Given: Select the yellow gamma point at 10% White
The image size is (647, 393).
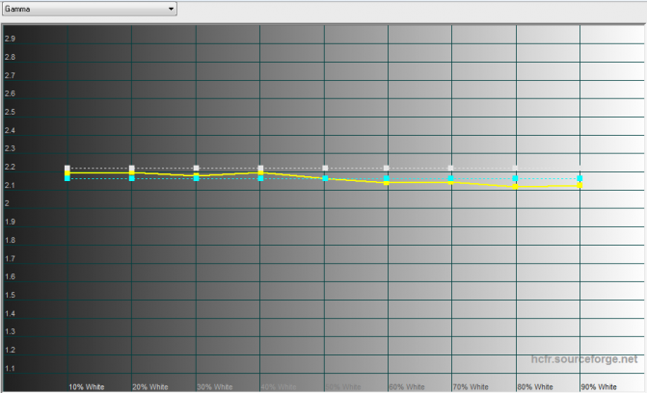Looking at the screenshot, I should tap(67, 173).
